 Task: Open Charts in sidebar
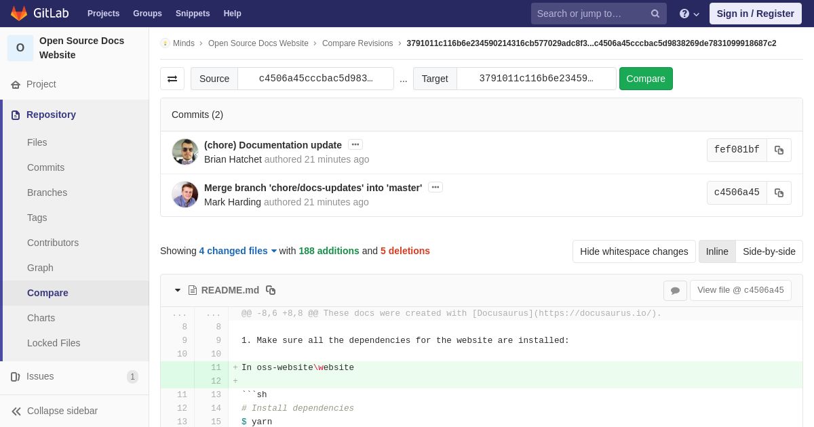click(x=41, y=318)
